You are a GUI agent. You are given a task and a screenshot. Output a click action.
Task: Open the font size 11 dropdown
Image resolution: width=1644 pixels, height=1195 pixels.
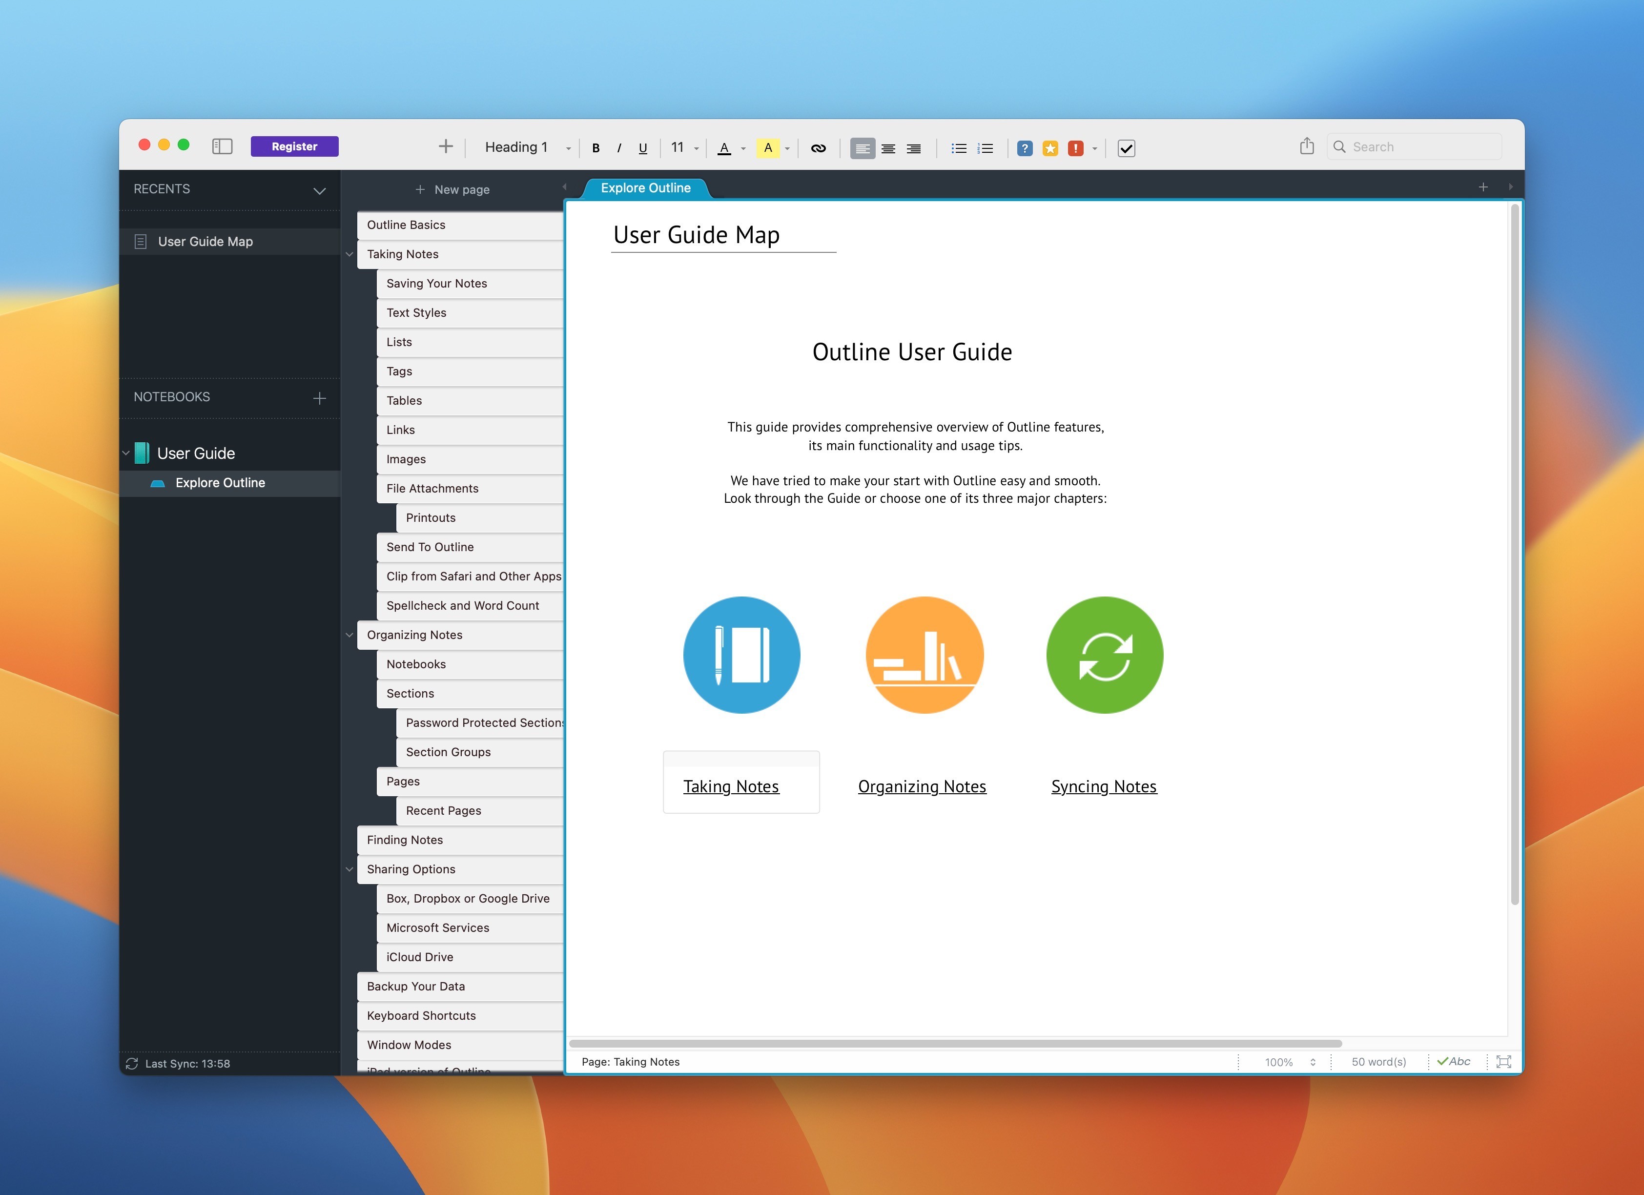684,147
